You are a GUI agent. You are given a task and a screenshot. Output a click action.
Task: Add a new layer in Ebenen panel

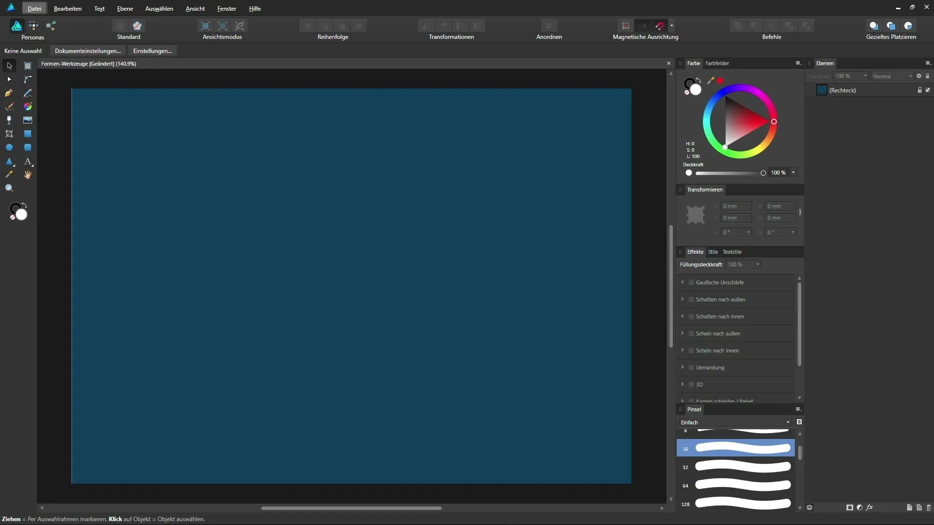tap(909, 507)
